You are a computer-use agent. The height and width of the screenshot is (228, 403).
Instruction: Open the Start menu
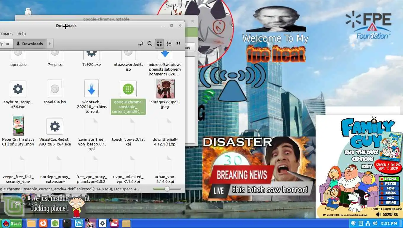tap(12, 223)
